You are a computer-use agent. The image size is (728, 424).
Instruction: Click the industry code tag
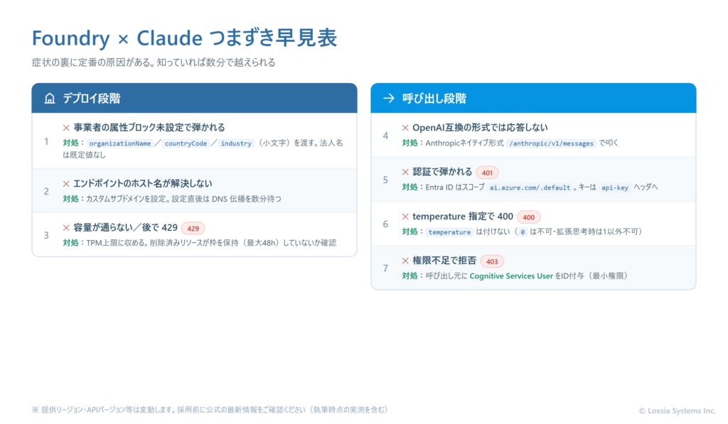(236, 143)
